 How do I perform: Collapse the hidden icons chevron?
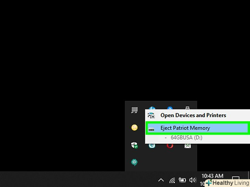(161, 180)
